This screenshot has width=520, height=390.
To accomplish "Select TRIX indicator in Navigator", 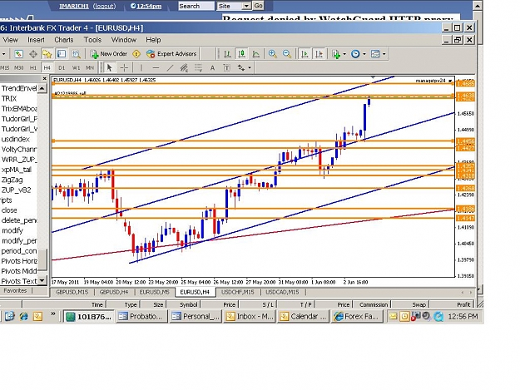I will point(9,98).
